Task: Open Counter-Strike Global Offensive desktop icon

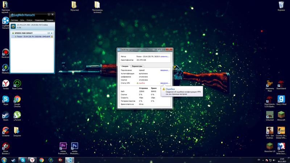Action: click(x=281, y=133)
